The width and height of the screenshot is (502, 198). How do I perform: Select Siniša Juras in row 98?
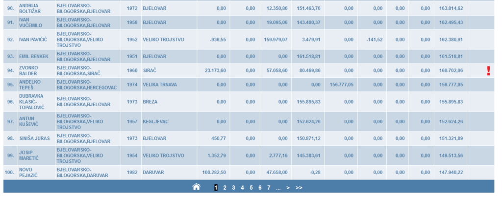(x=34, y=138)
